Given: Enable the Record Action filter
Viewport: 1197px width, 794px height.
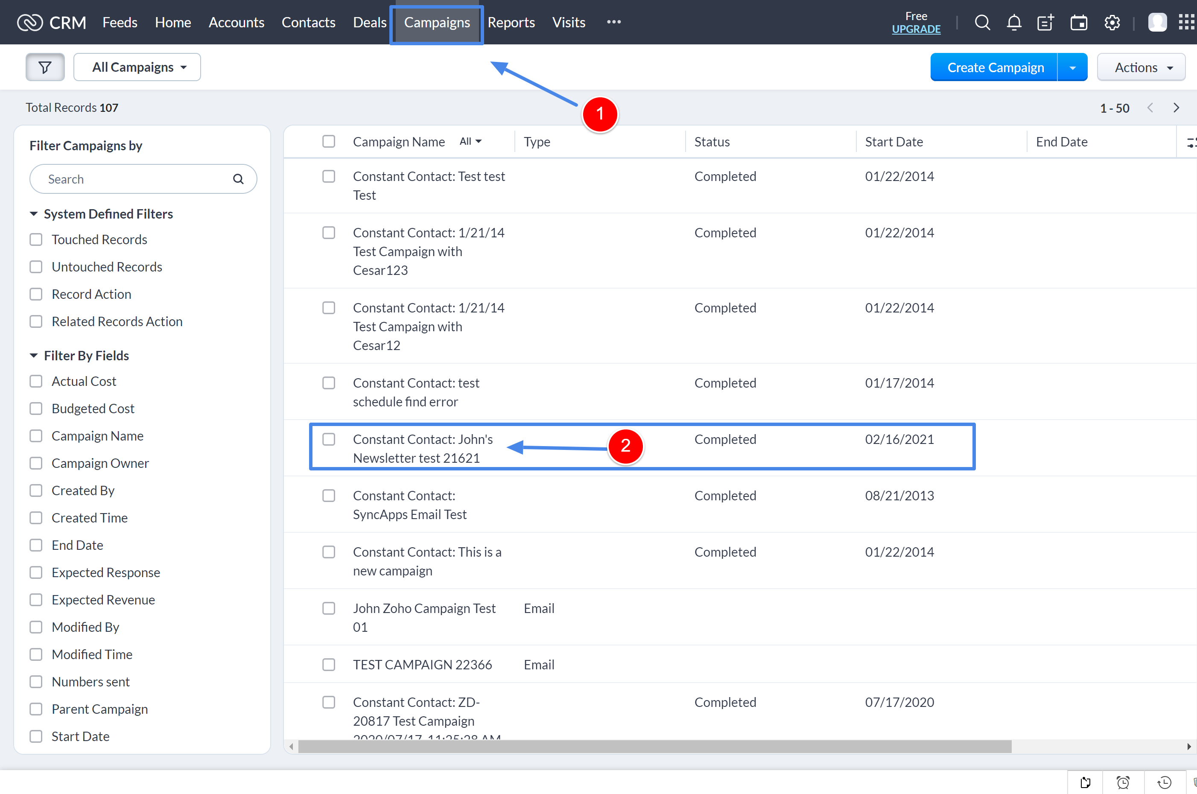Looking at the screenshot, I should (36, 294).
